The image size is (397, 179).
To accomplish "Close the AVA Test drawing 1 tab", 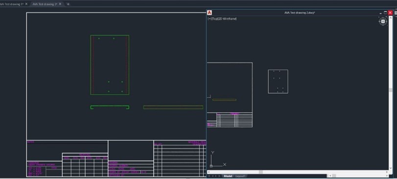I will pos(26,4).
